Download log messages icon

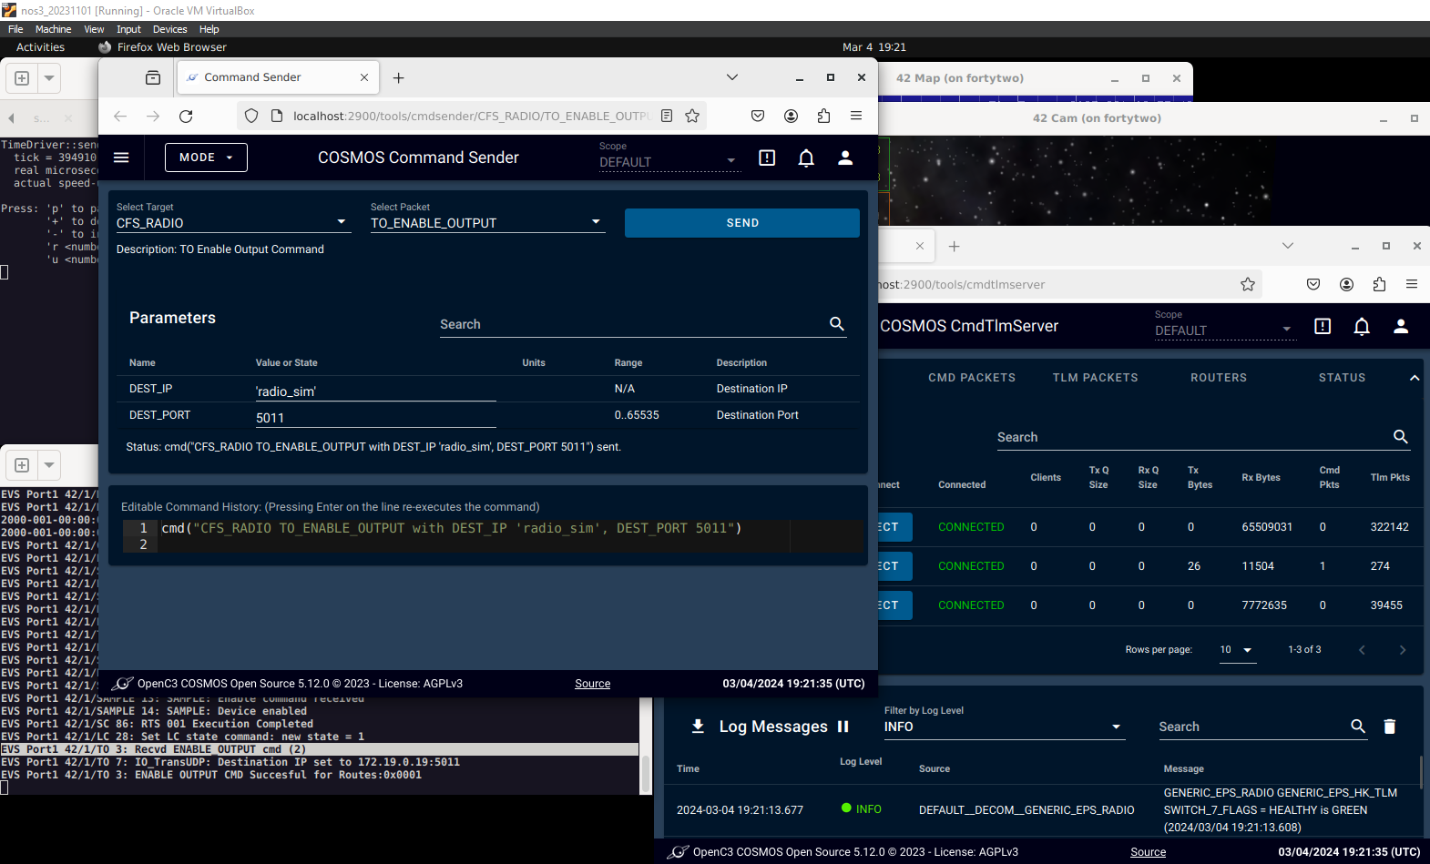(698, 727)
